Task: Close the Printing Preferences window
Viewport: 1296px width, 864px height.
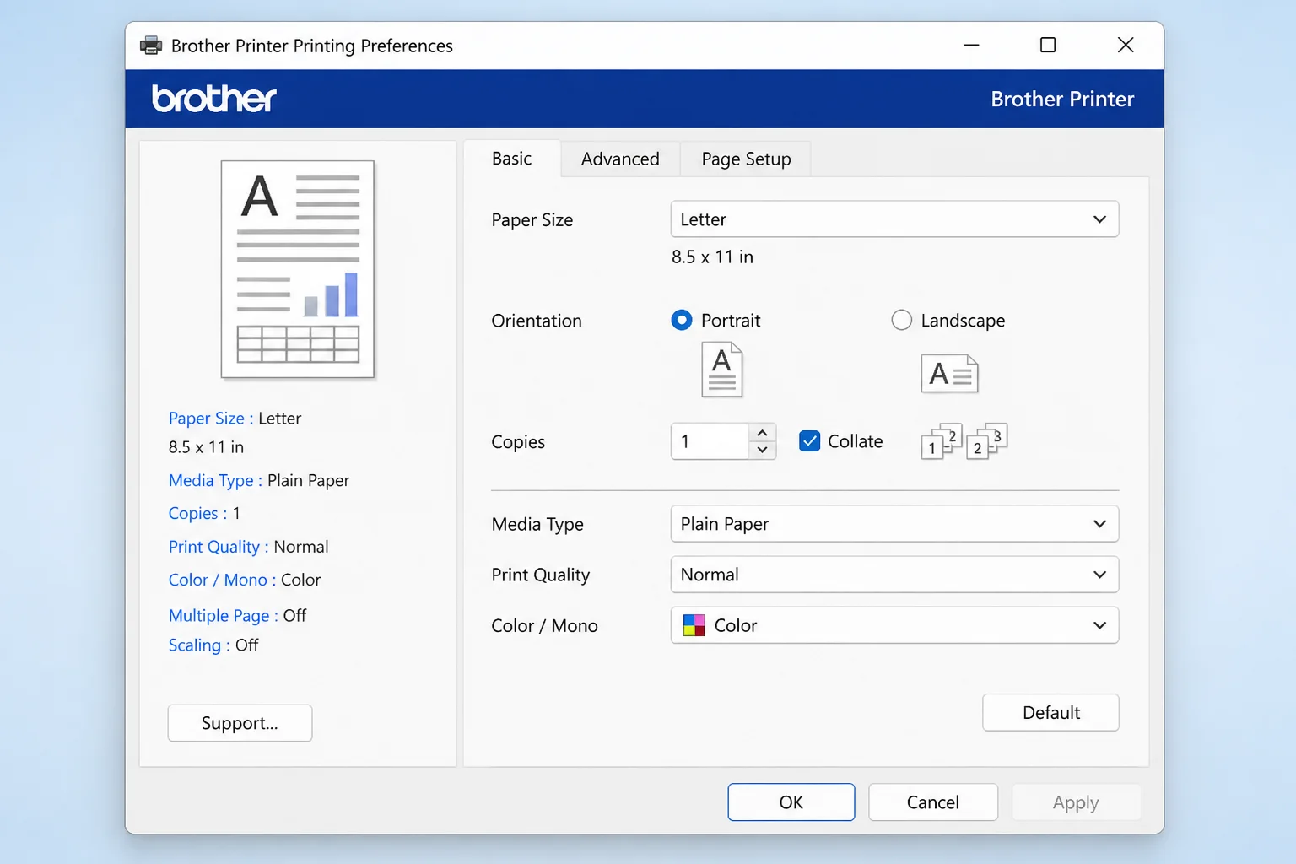Action: click(x=1126, y=45)
